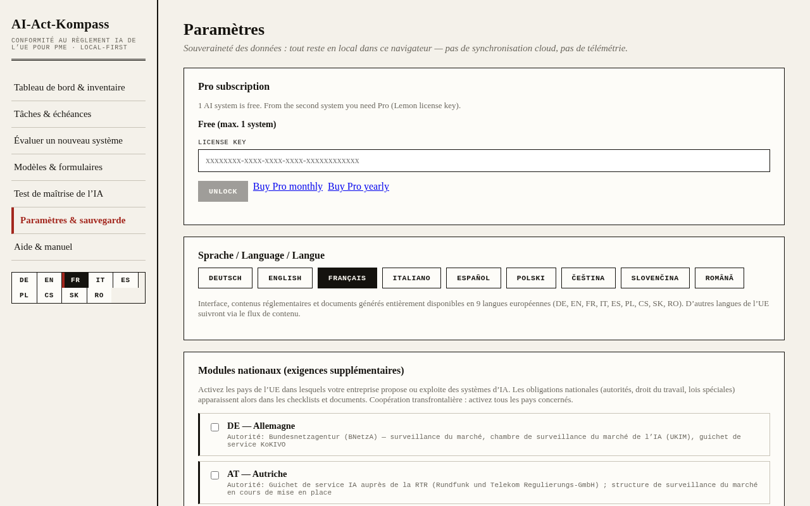Click the AI-Act-Kompass title
The width and height of the screenshot is (810, 506).
point(60,24)
